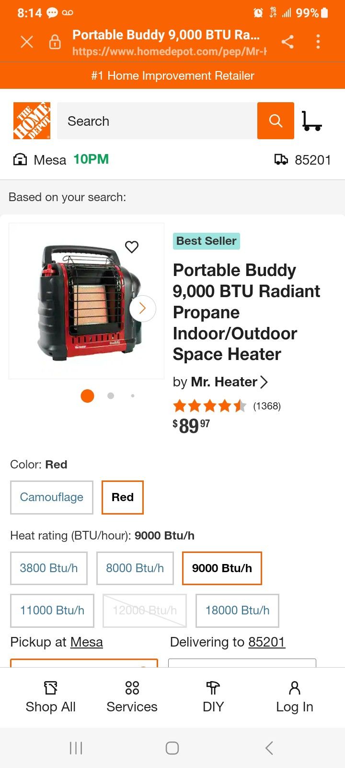Close the browser tab with X icon
Viewport: 345px width, 768px height.
point(27,42)
